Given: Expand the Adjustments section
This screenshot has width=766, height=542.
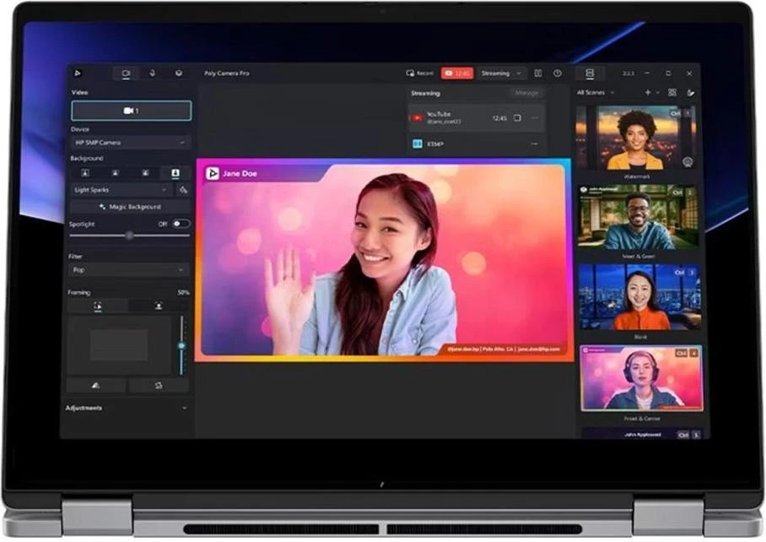Looking at the screenshot, I should pyautogui.click(x=185, y=408).
